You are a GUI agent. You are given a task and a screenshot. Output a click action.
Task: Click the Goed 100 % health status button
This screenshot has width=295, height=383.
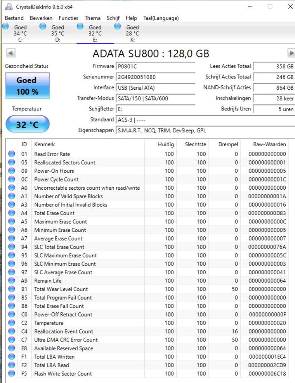tap(27, 86)
